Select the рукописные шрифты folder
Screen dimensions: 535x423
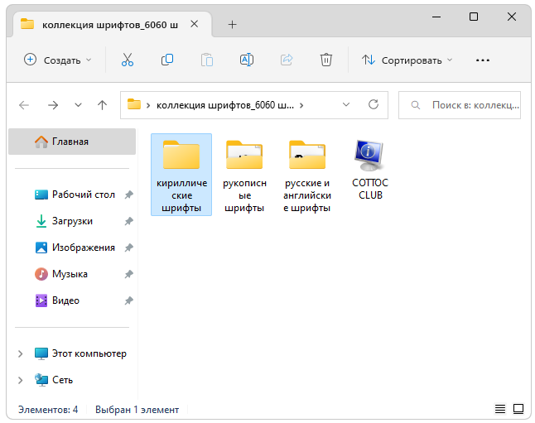pyautogui.click(x=244, y=175)
